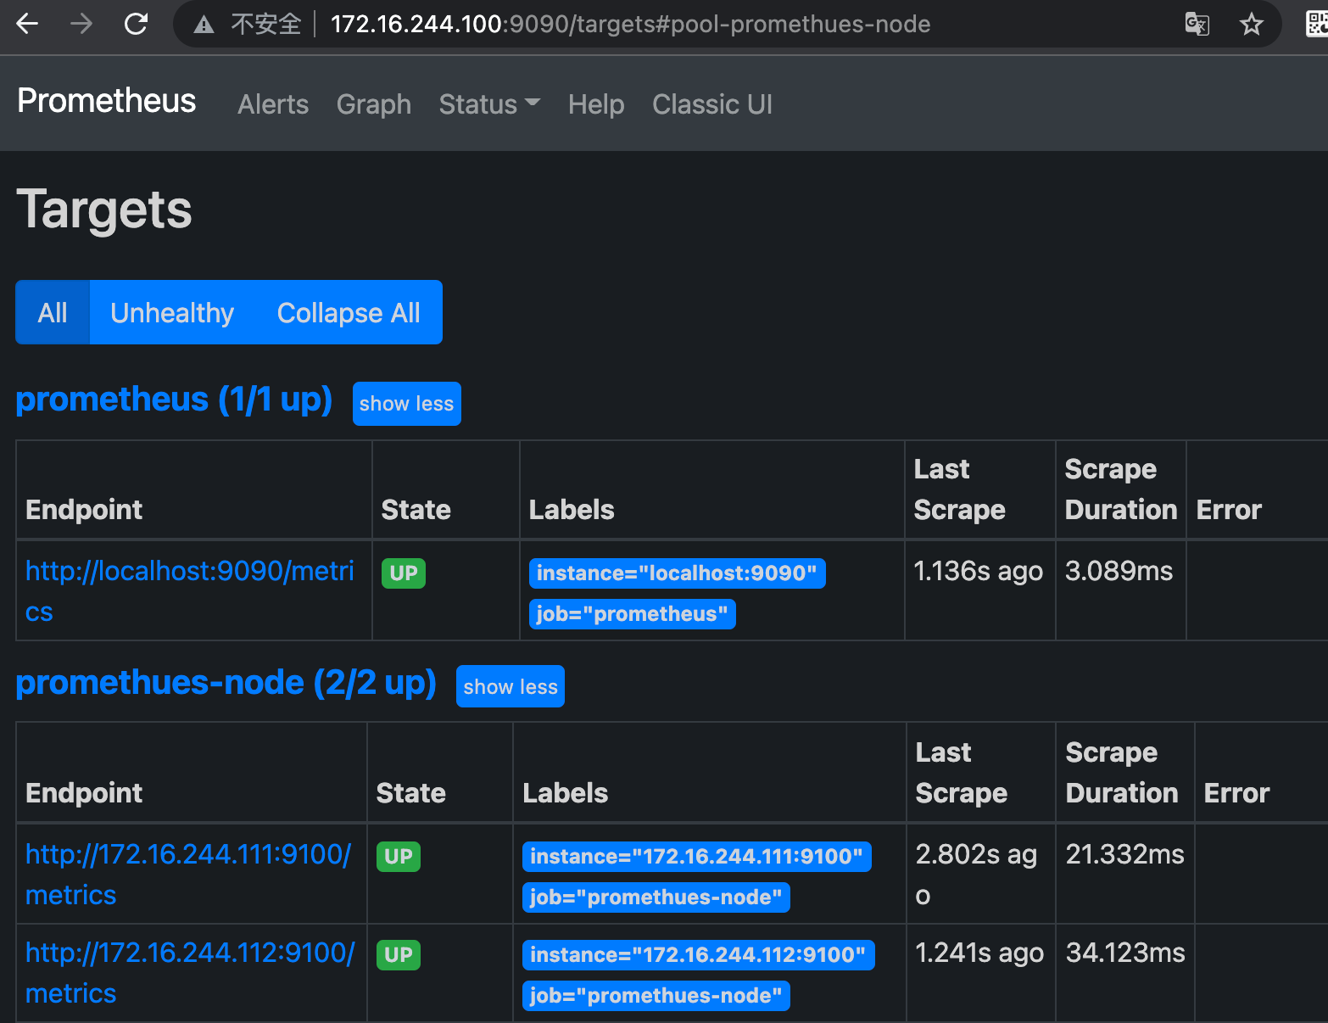Click the address bar URL

[630, 24]
